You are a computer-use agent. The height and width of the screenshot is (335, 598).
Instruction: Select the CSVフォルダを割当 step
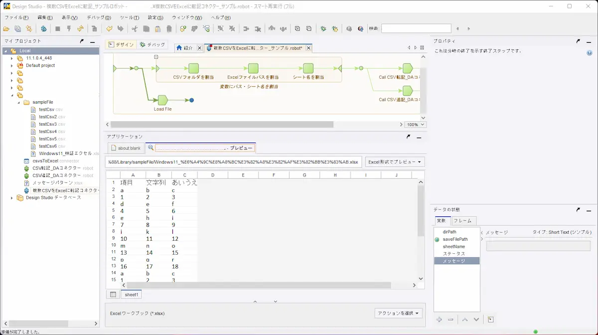(x=193, y=68)
